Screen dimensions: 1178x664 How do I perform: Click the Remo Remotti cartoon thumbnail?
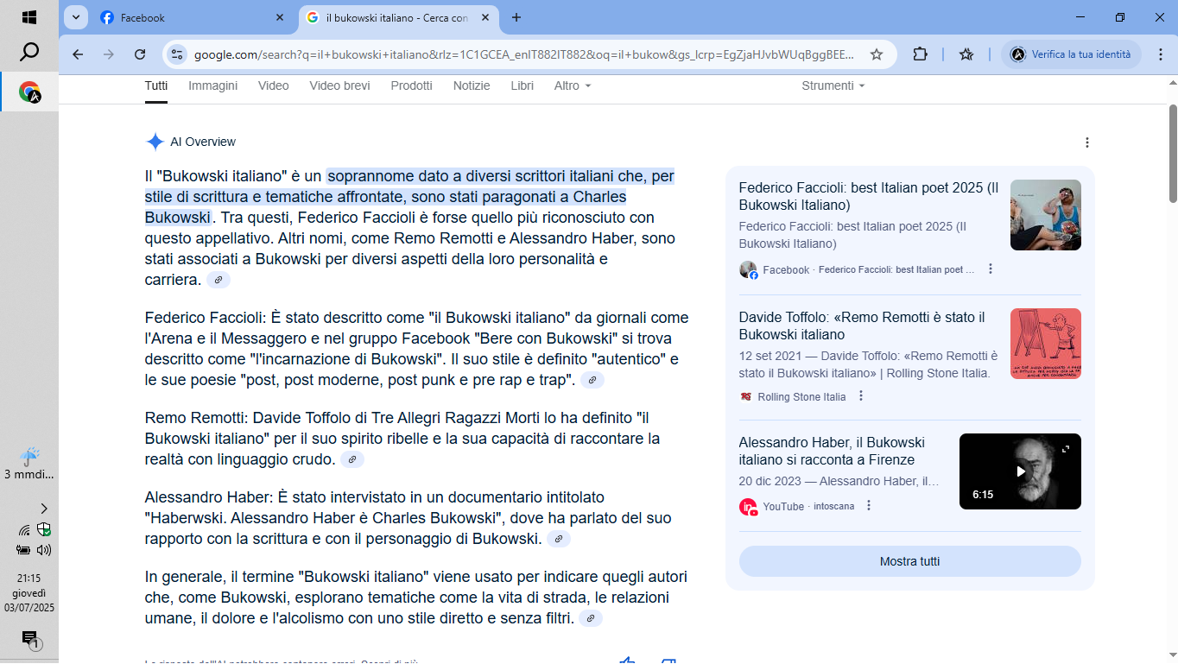pyautogui.click(x=1045, y=344)
